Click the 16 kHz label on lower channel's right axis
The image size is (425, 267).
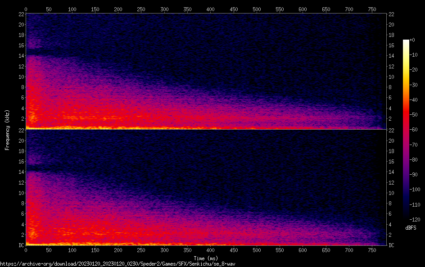pos(391,162)
